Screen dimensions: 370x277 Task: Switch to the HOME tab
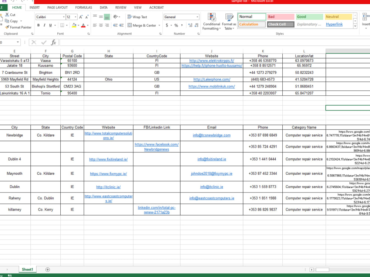coord(17,7)
